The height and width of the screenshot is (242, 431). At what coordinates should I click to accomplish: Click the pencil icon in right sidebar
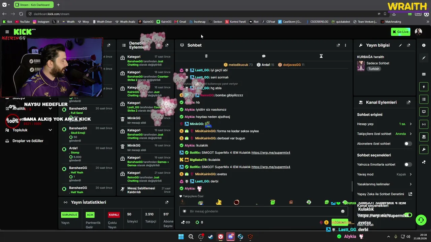pyautogui.click(x=424, y=58)
